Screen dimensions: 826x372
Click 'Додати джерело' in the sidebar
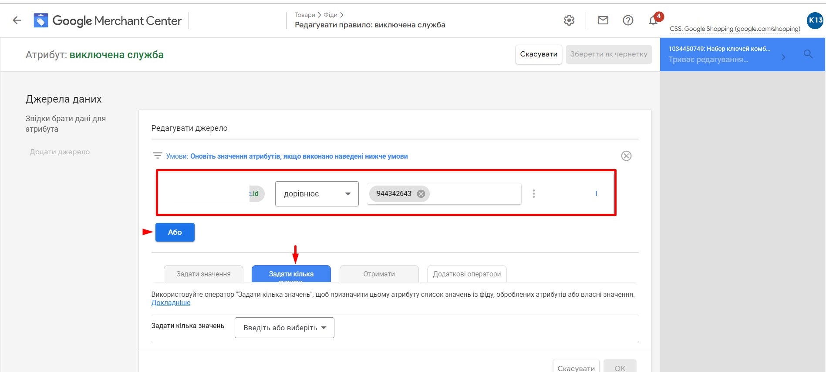click(60, 152)
